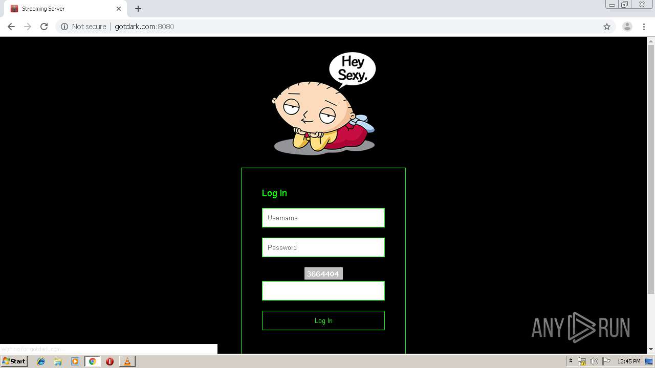Click the address bar URL gotdark.com:8080
Image resolution: width=655 pixels, height=368 pixels.
[144, 27]
